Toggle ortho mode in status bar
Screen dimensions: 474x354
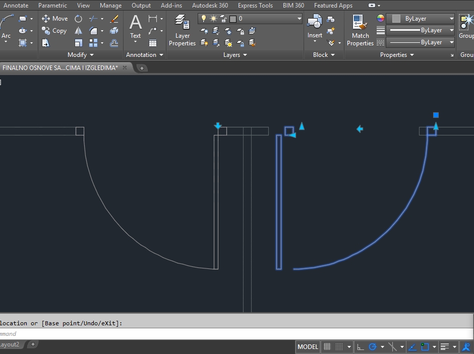[360, 347]
